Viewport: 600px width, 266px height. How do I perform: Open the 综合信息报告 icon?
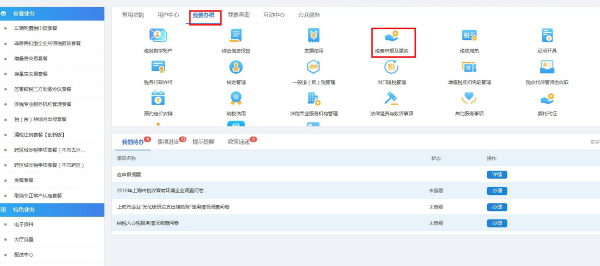[236, 35]
